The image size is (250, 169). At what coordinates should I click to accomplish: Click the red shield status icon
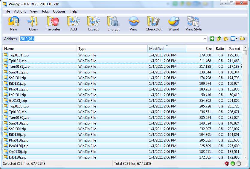click(227, 163)
